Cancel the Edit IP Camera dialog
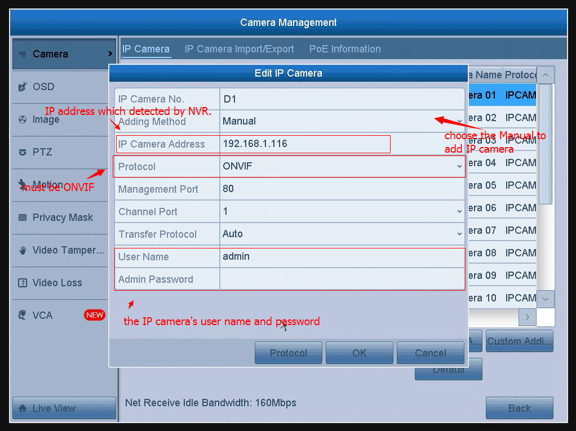The width and height of the screenshot is (576, 431). point(430,352)
